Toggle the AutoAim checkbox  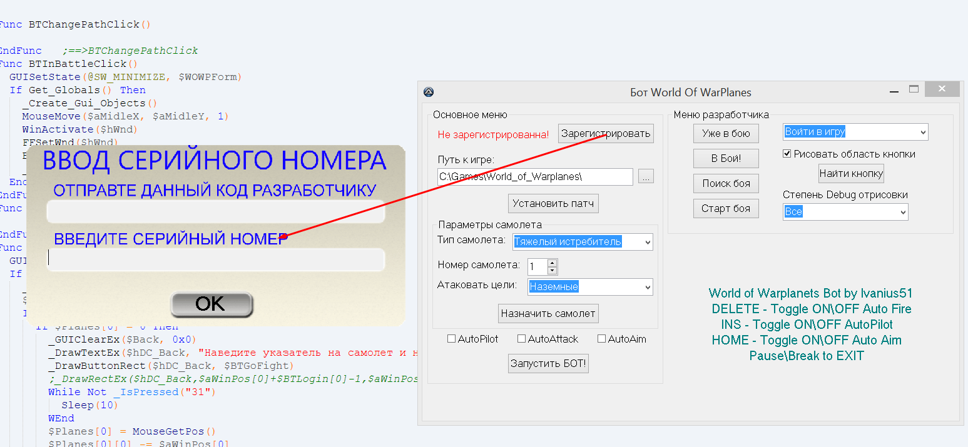click(601, 339)
